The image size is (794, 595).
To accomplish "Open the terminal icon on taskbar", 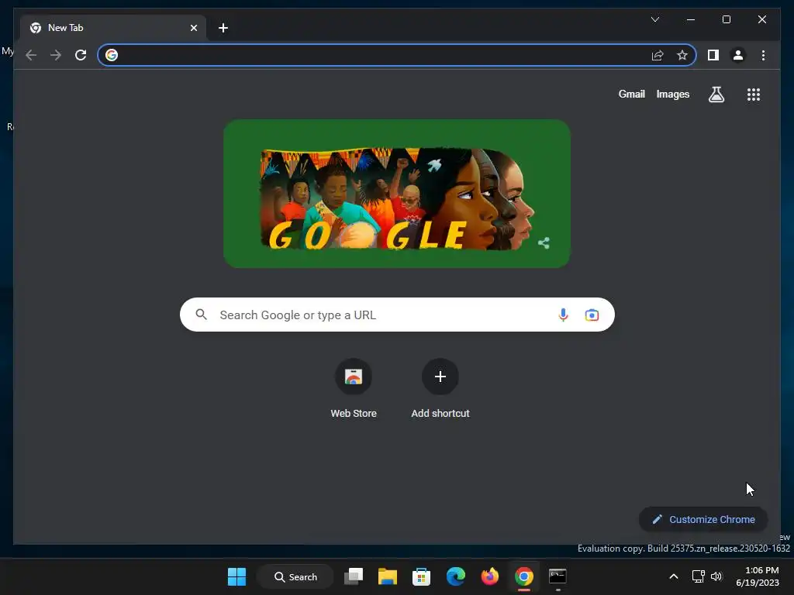I will tap(558, 576).
